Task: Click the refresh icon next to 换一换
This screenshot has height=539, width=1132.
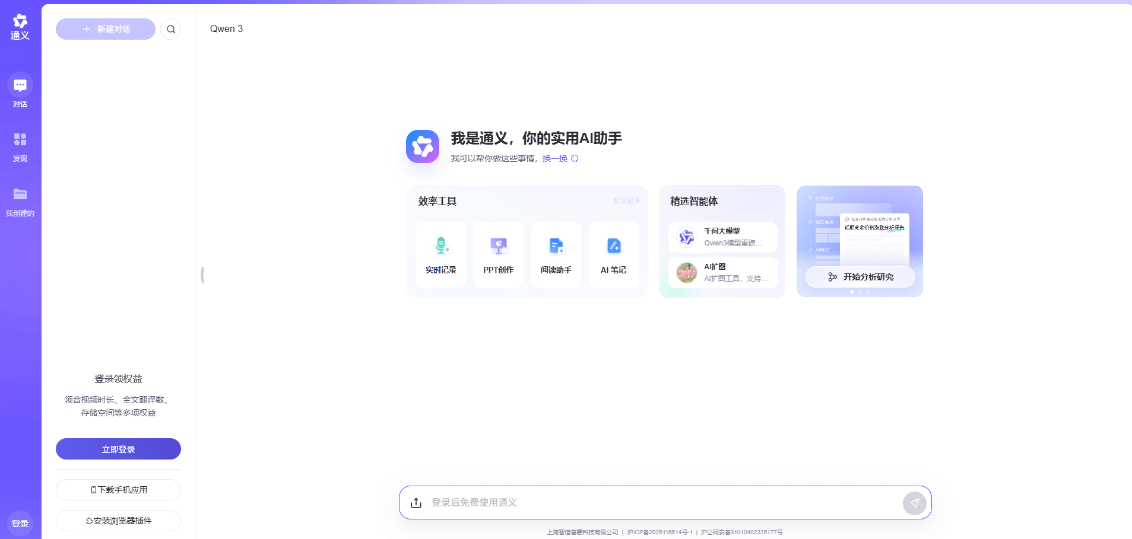Action: pyautogui.click(x=575, y=158)
